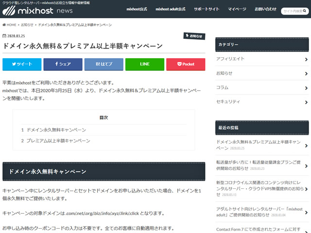Open the お知らせ sidebar category
This screenshot has height=233, width=311.
click(x=224, y=73)
